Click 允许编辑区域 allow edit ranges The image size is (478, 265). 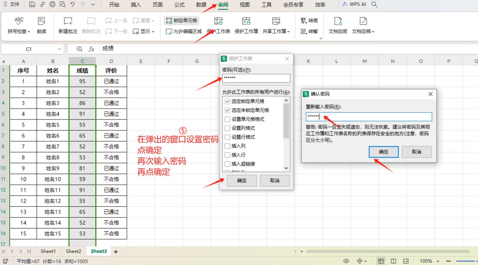pos(184,31)
